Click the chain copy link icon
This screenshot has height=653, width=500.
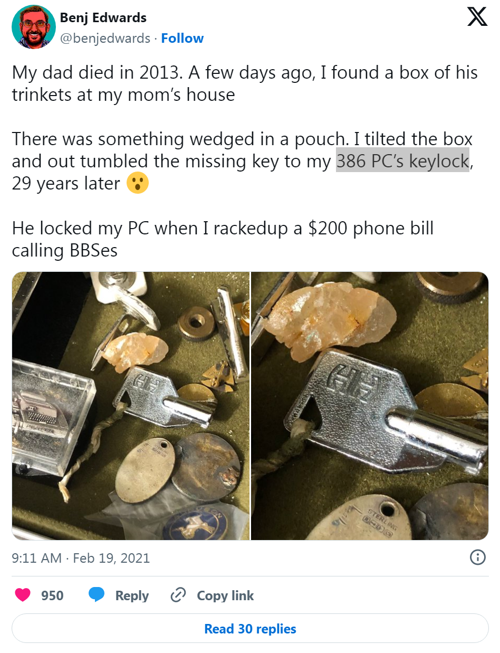click(x=178, y=595)
